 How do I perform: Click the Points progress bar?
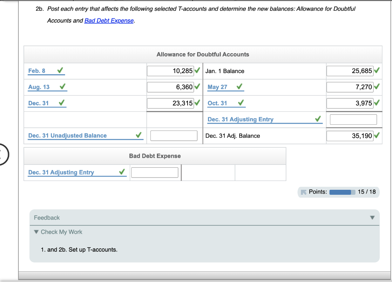342,192
